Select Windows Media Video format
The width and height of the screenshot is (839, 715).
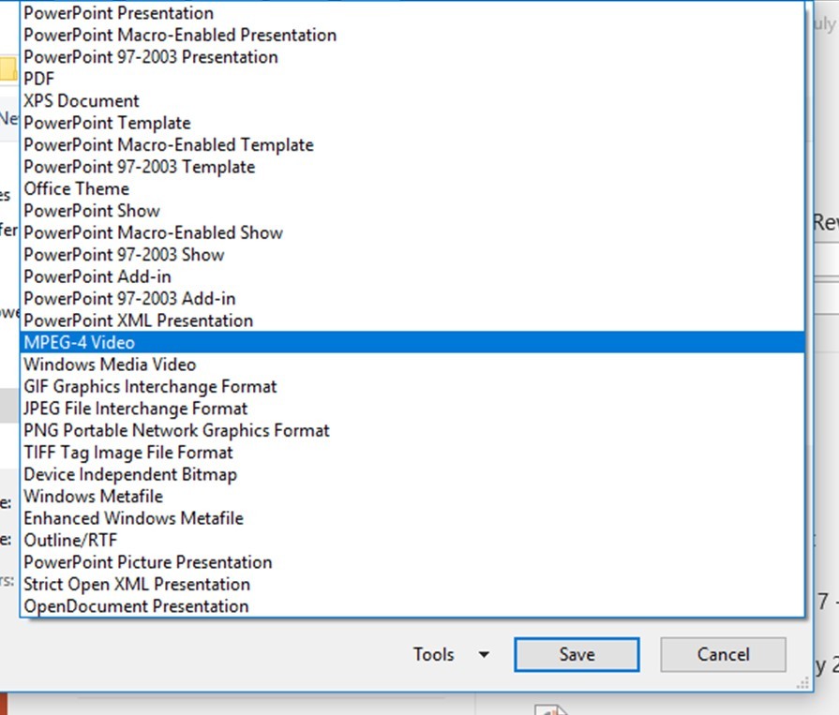(x=412, y=365)
